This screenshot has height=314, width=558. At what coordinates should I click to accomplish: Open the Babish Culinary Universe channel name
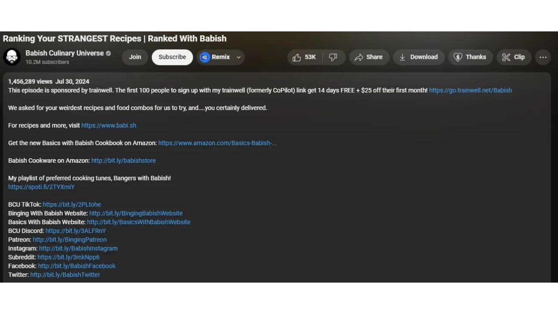tap(65, 53)
